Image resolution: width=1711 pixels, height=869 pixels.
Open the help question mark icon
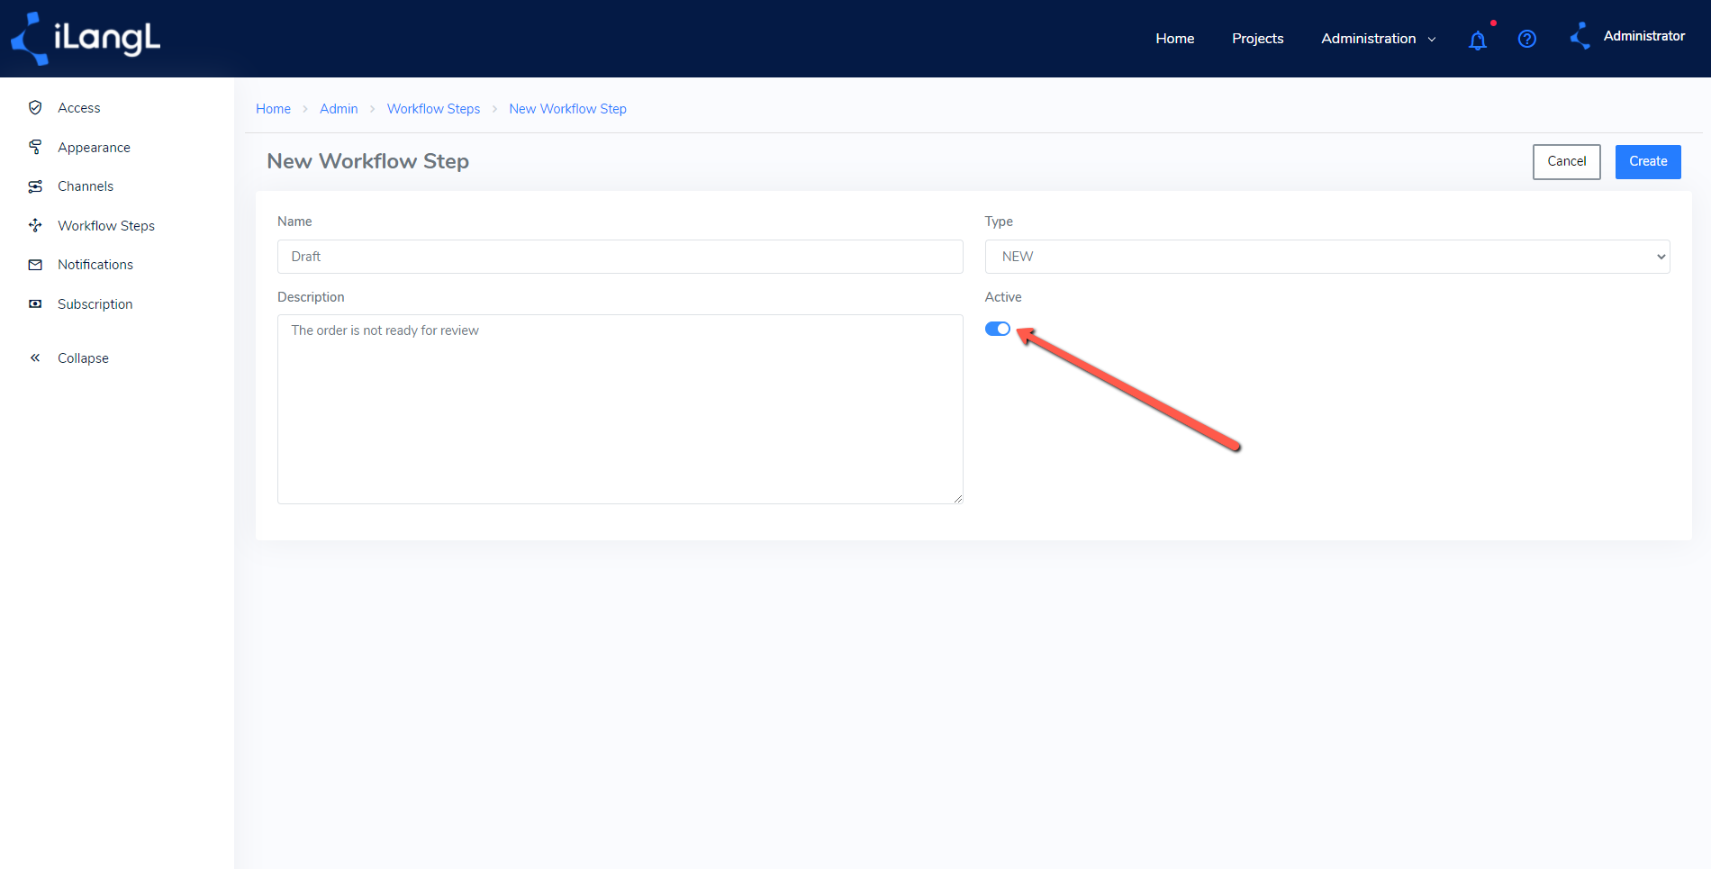tap(1527, 39)
